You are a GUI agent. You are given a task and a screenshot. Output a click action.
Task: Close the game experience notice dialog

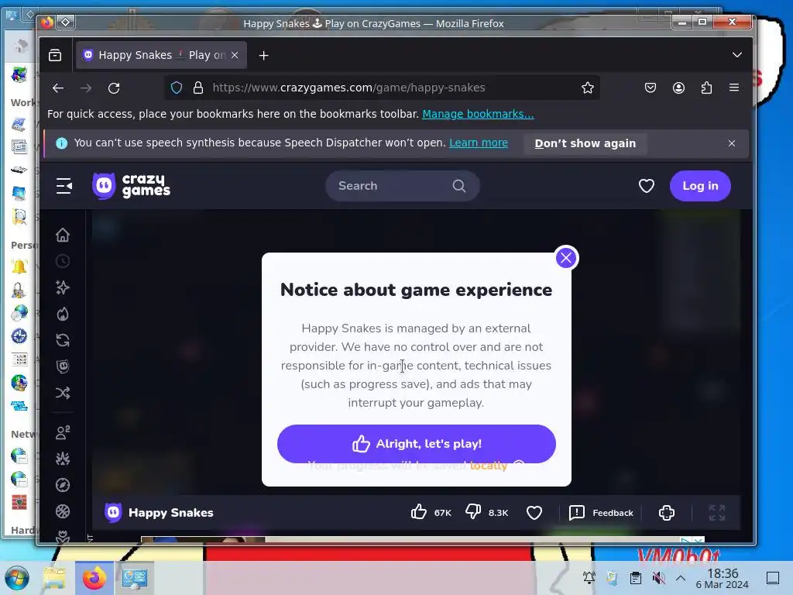click(565, 258)
